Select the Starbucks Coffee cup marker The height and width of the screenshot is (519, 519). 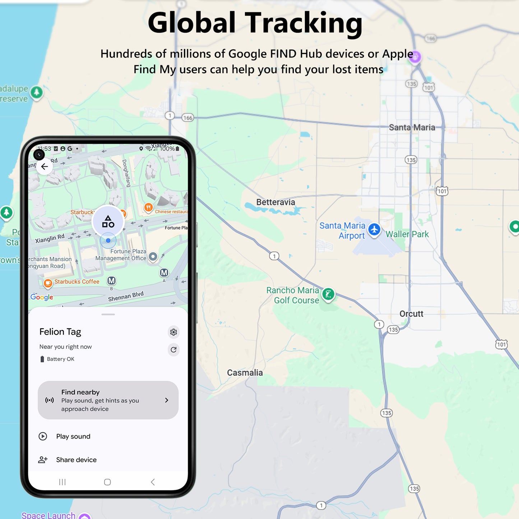pyautogui.click(x=47, y=283)
